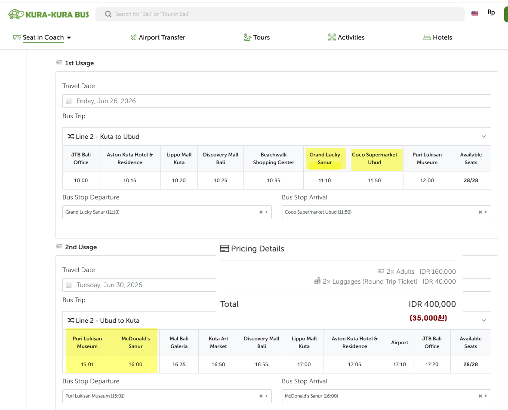Open the Friday, Jun 26, 2026 date field
Viewport: 508px width, 410px height.
click(x=277, y=101)
